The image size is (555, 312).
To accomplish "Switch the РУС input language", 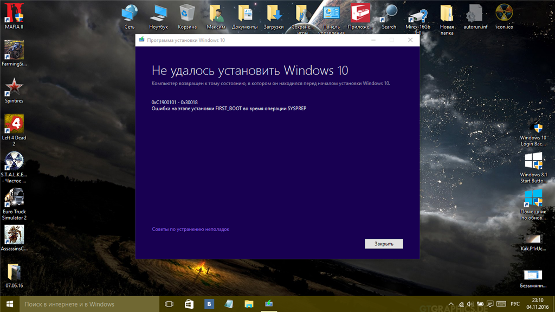I will click(x=515, y=304).
